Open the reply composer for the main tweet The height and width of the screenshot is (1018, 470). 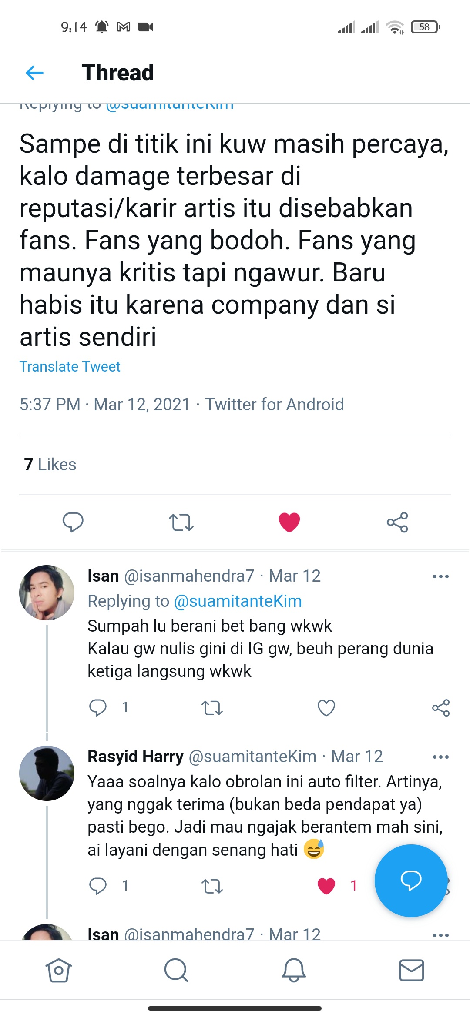click(73, 523)
